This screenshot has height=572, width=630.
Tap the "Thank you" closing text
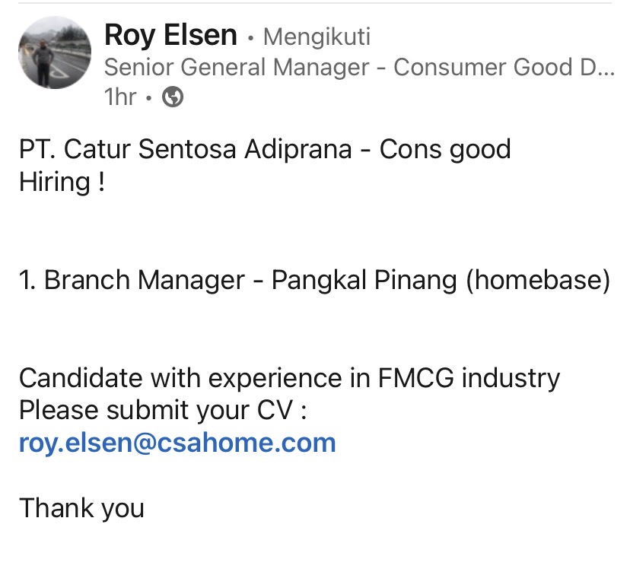pyautogui.click(x=81, y=507)
